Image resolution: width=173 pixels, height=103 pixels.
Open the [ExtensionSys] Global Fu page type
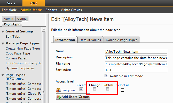click(23, 94)
